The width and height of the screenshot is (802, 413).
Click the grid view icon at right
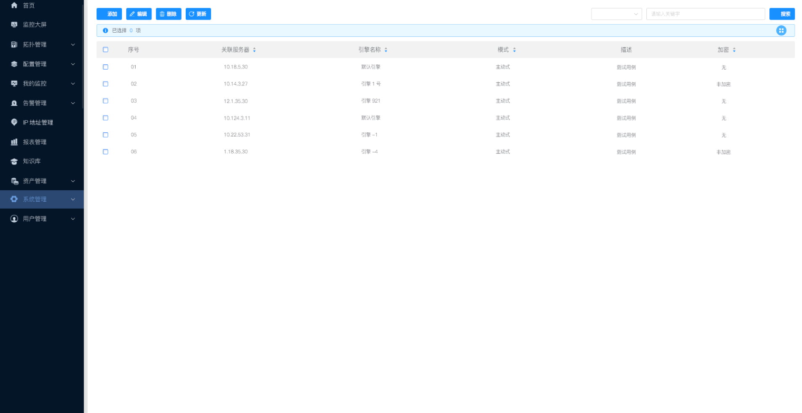click(x=781, y=31)
